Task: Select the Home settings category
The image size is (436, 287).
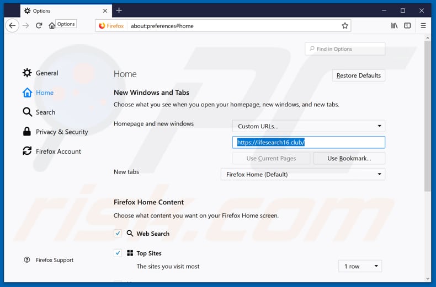Action: pos(38,93)
